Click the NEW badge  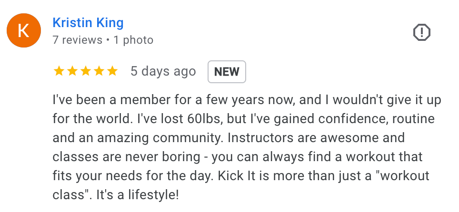(227, 72)
